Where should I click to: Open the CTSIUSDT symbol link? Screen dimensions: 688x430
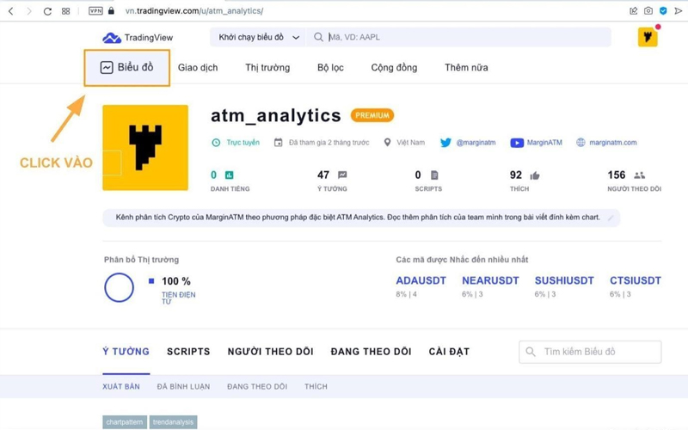pos(636,281)
